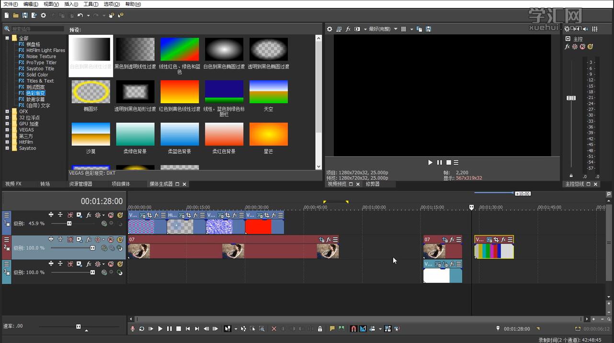Open 资源管理器 tab
The image size is (614, 343).
point(80,184)
